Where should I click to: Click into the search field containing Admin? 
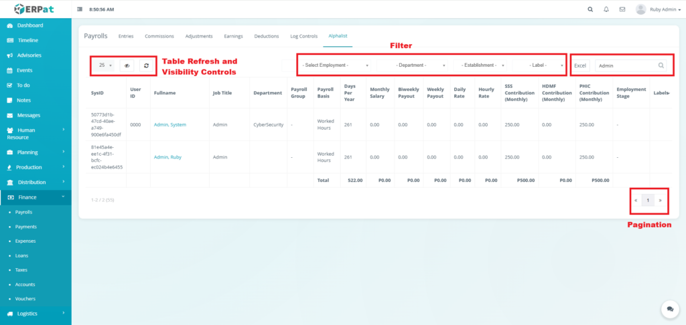pyautogui.click(x=624, y=66)
